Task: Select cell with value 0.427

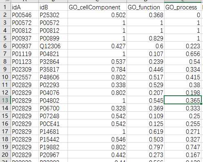Action: point(97,46)
